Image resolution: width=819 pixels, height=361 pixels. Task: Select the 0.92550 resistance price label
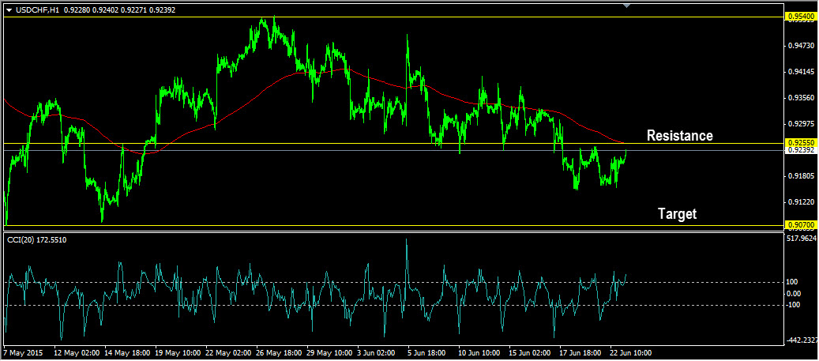coord(800,143)
